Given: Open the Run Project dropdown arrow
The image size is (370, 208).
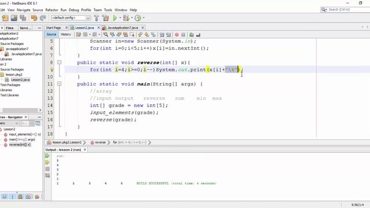Looking at the screenshot, I should (120, 18).
